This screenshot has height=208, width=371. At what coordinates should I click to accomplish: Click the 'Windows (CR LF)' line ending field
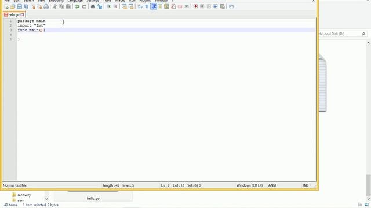click(x=249, y=185)
